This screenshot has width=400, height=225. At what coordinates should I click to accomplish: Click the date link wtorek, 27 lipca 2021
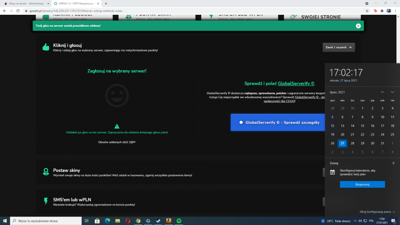pos(343,80)
